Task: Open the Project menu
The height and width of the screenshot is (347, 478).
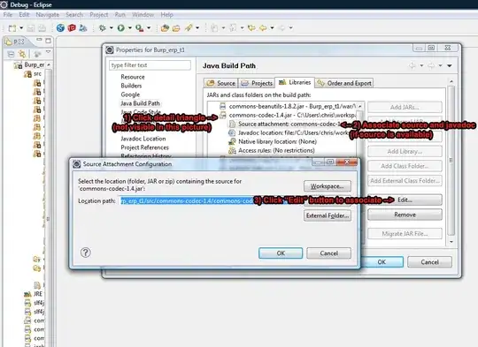Action: pos(99,15)
